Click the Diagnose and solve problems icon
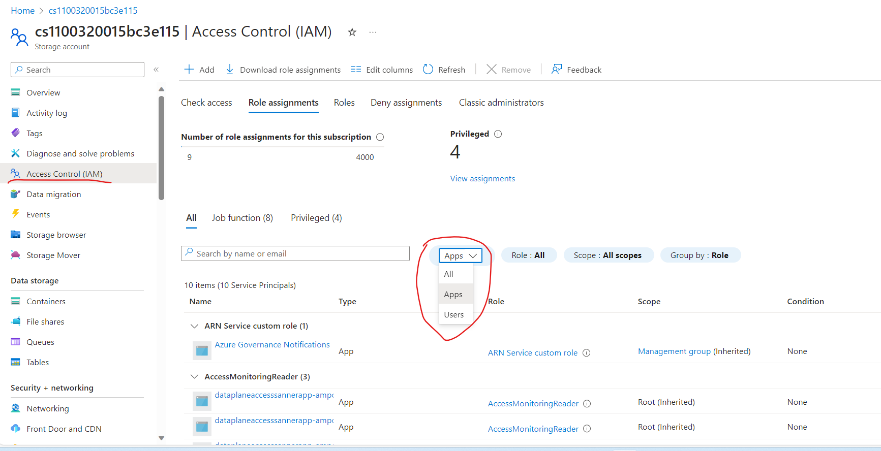The image size is (881, 451). pos(16,153)
